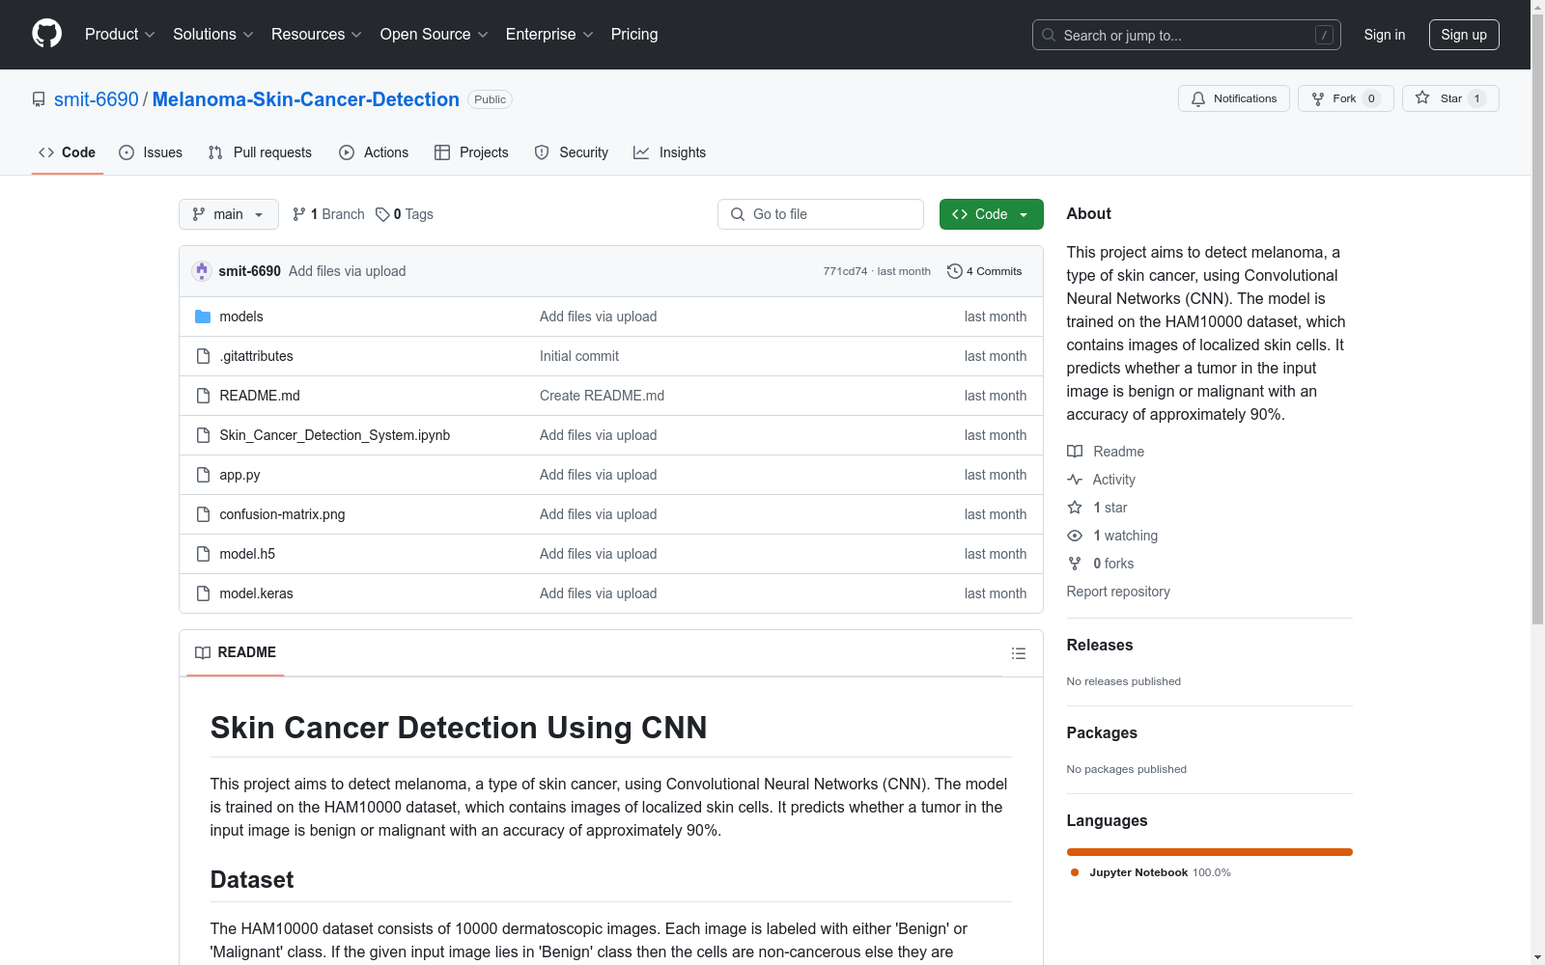Click the smit-6690 avatar in the commit bar
The image size is (1545, 965).
click(202, 271)
